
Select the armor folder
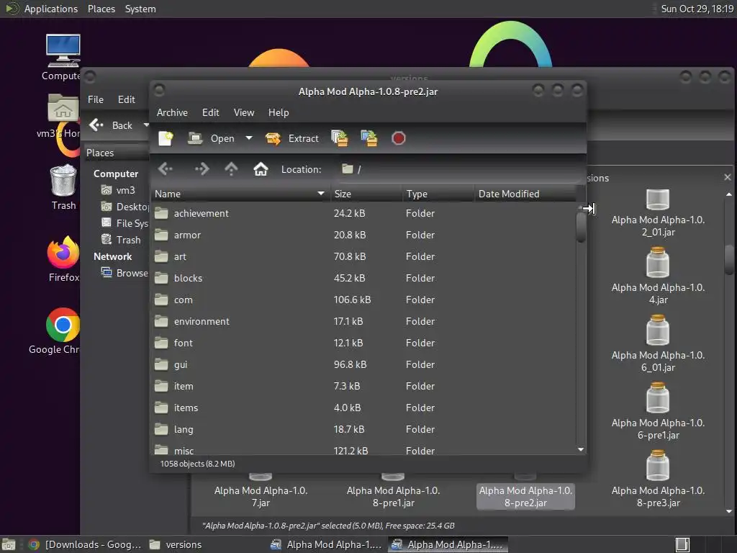point(363,235)
